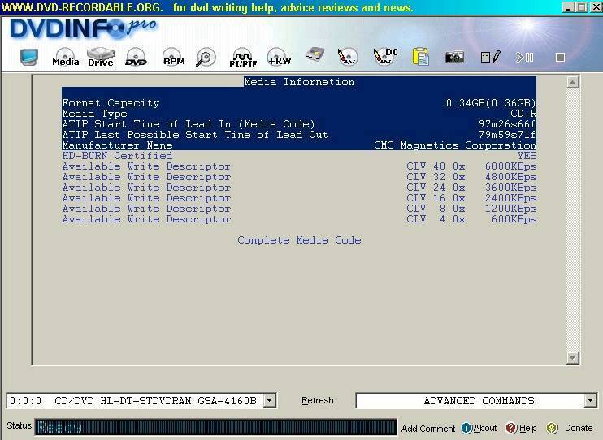The width and height of the screenshot is (603, 440).
Task: Click the drive tray icon
Action: [x=315, y=54]
